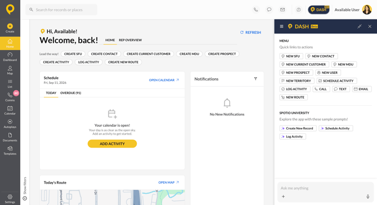Click NEW CURRENT CUSTOMER in DASH menu
The height and width of the screenshot is (205, 377).
pyautogui.click(x=304, y=64)
